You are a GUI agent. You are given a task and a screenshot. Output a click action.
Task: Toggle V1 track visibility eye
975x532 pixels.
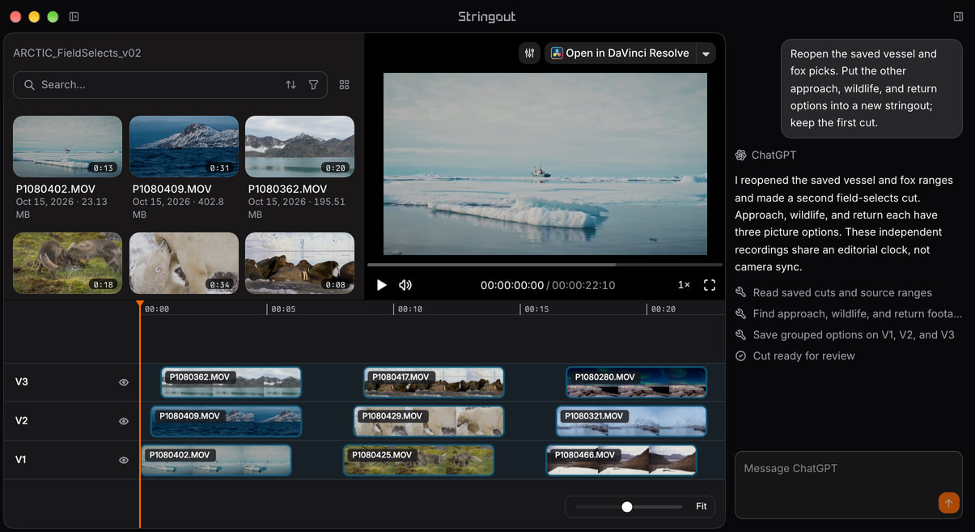(124, 460)
